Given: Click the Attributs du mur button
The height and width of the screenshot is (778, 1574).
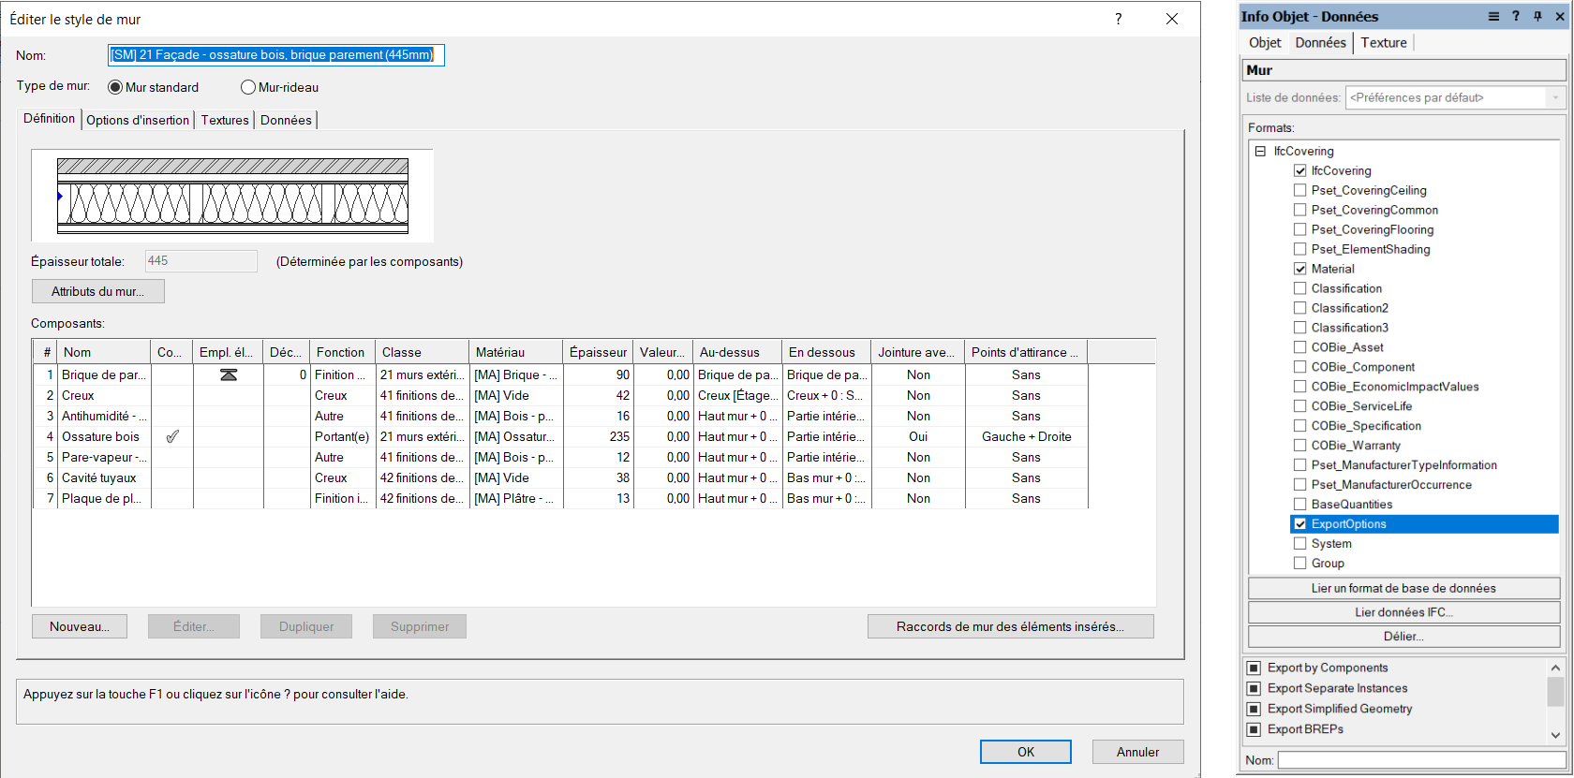Looking at the screenshot, I should tap(98, 291).
